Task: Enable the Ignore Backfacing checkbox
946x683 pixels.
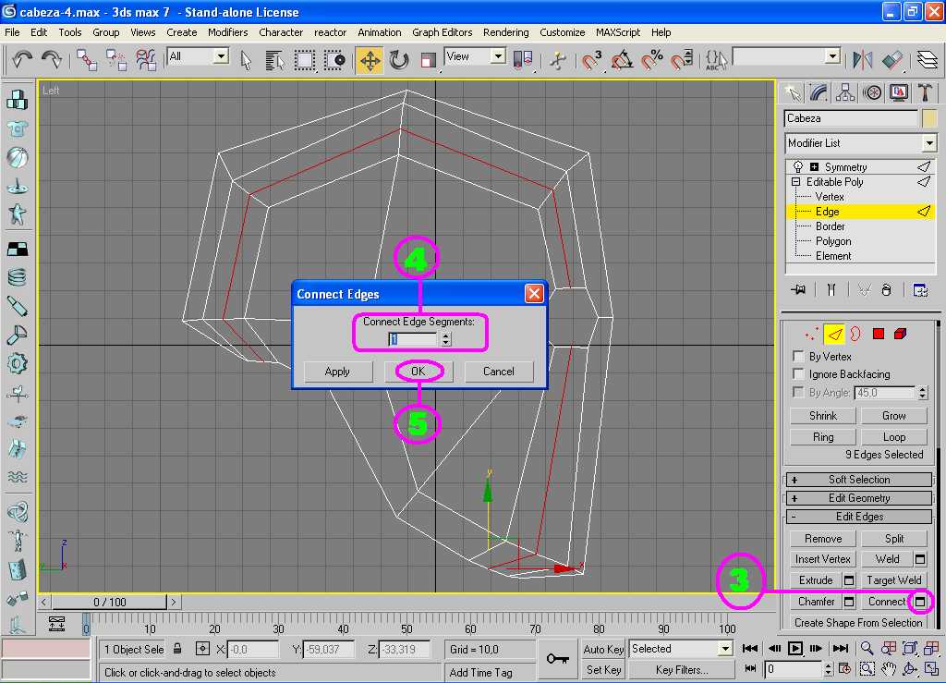Action: pos(798,373)
